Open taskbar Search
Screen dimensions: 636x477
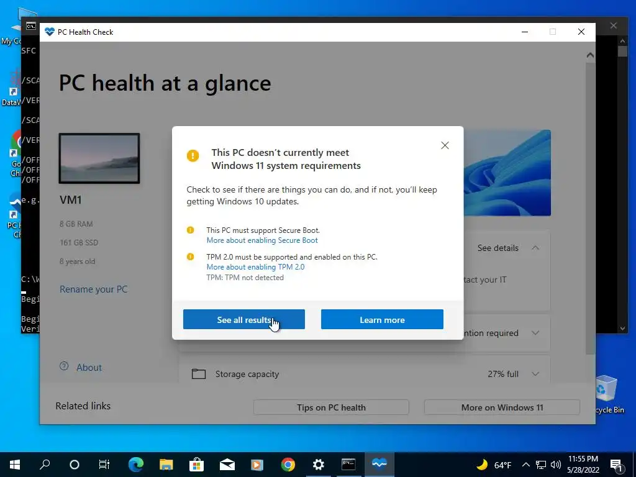pos(45,465)
